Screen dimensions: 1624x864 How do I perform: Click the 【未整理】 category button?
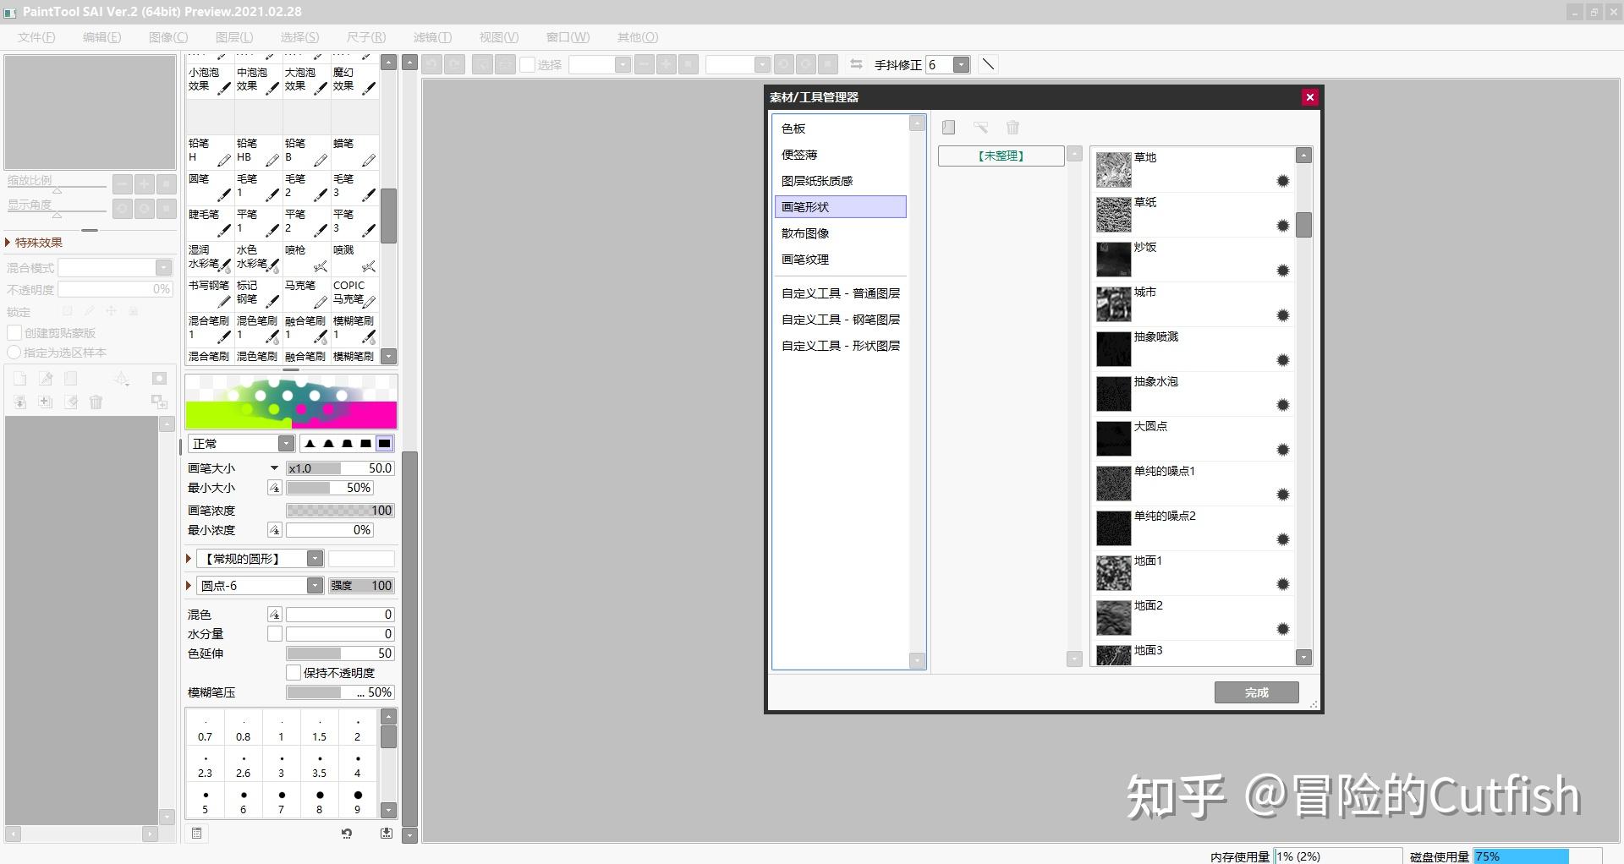1001,156
